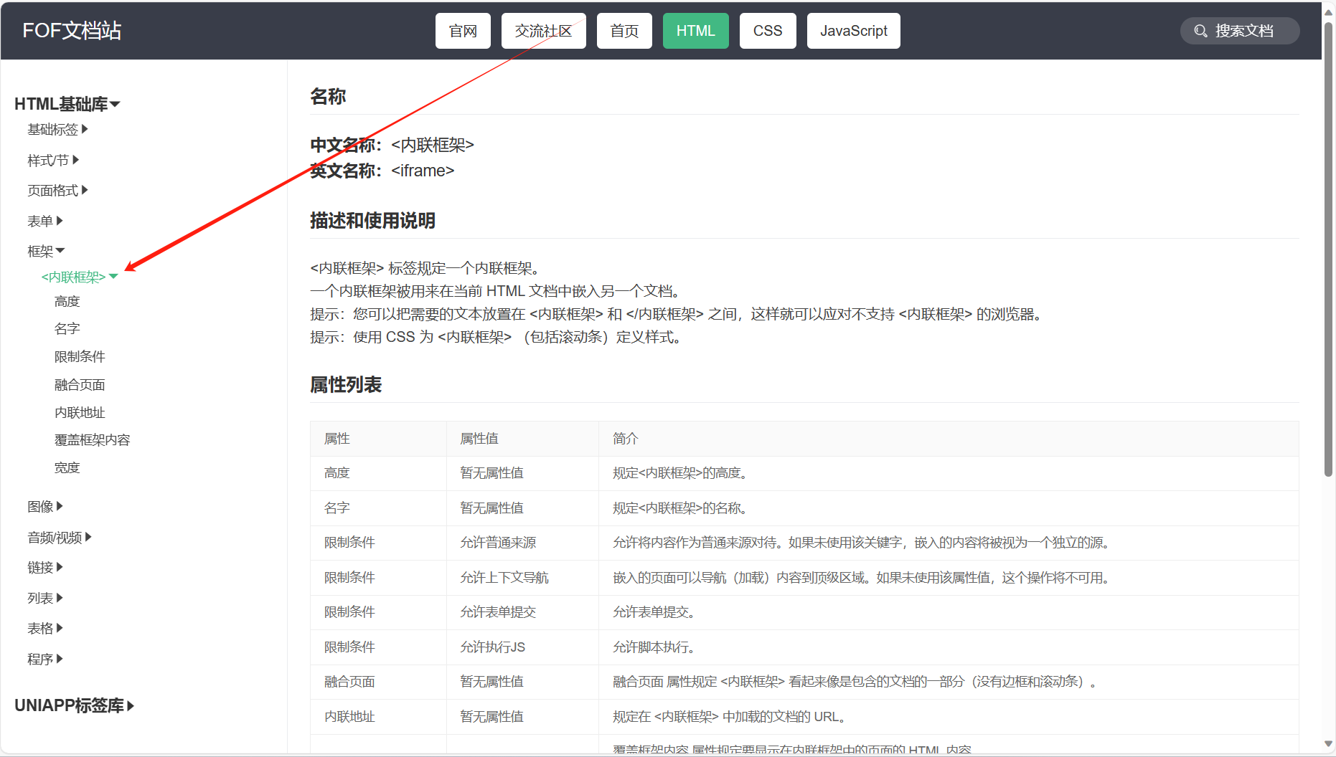Click the FOF文档站 site logo
Viewport: 1336px width, 757px height.
72,30
